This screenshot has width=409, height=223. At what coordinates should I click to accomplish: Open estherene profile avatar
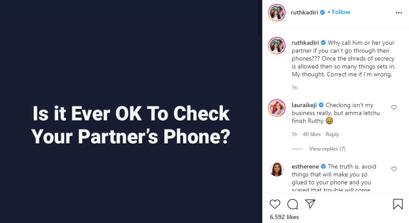(277, 169)
